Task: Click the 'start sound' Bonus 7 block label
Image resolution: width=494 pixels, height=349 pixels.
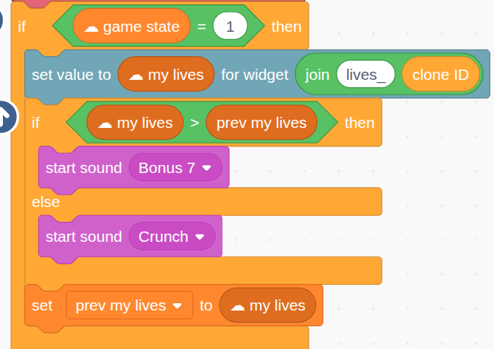Action: point(83,168)
